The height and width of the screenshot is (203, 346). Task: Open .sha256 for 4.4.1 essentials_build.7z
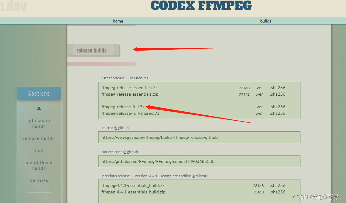(x=278, y=185)
